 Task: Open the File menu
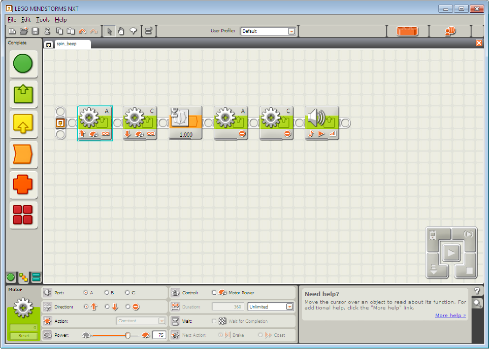pyautogui.click(x=12, y=20)
